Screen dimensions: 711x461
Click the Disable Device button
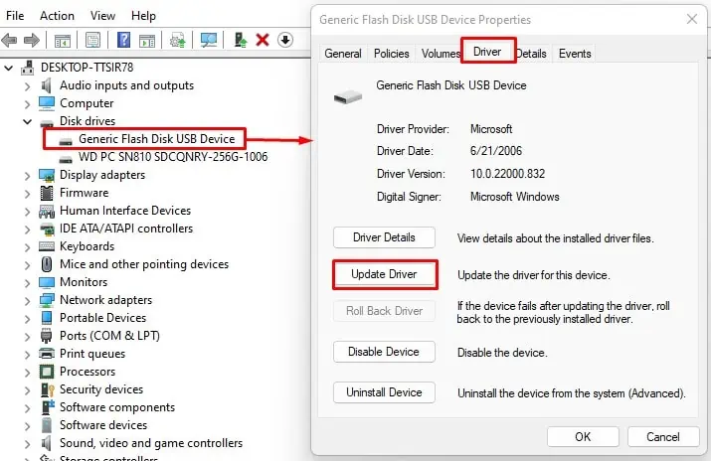[x=384, y=352]
